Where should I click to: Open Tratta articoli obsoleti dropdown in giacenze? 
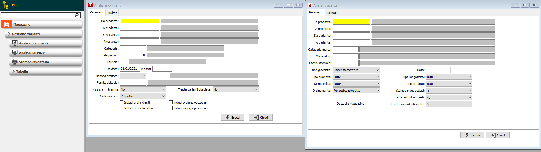pyautogui.click(x=449, y=98)
